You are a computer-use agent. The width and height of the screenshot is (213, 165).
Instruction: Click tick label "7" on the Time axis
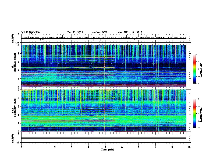[139, 147]
